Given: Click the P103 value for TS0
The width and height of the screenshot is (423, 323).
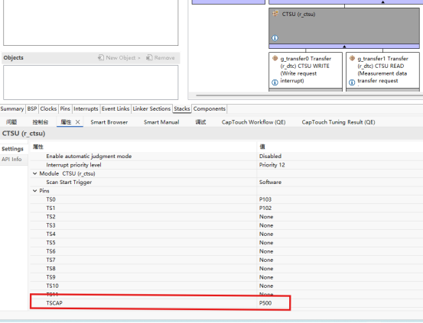Looking at the screenshot, I should coord(265,199).
